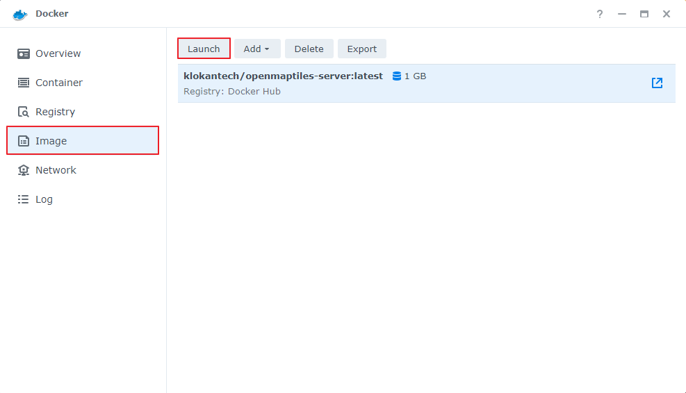Open the image's external link icon
The image size is (686, 393).
coord(657,83)
